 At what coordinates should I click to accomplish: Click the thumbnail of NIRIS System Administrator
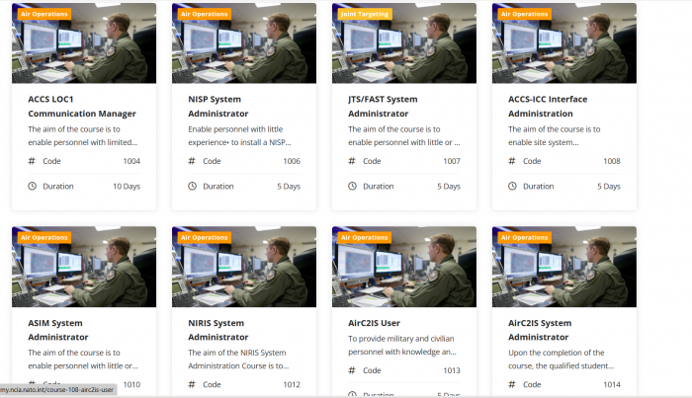244,267
